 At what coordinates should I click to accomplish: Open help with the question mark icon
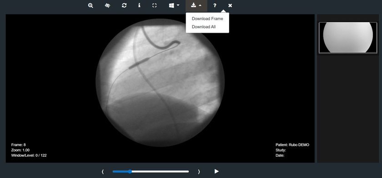pyautogui.click(x=215, y=5)
